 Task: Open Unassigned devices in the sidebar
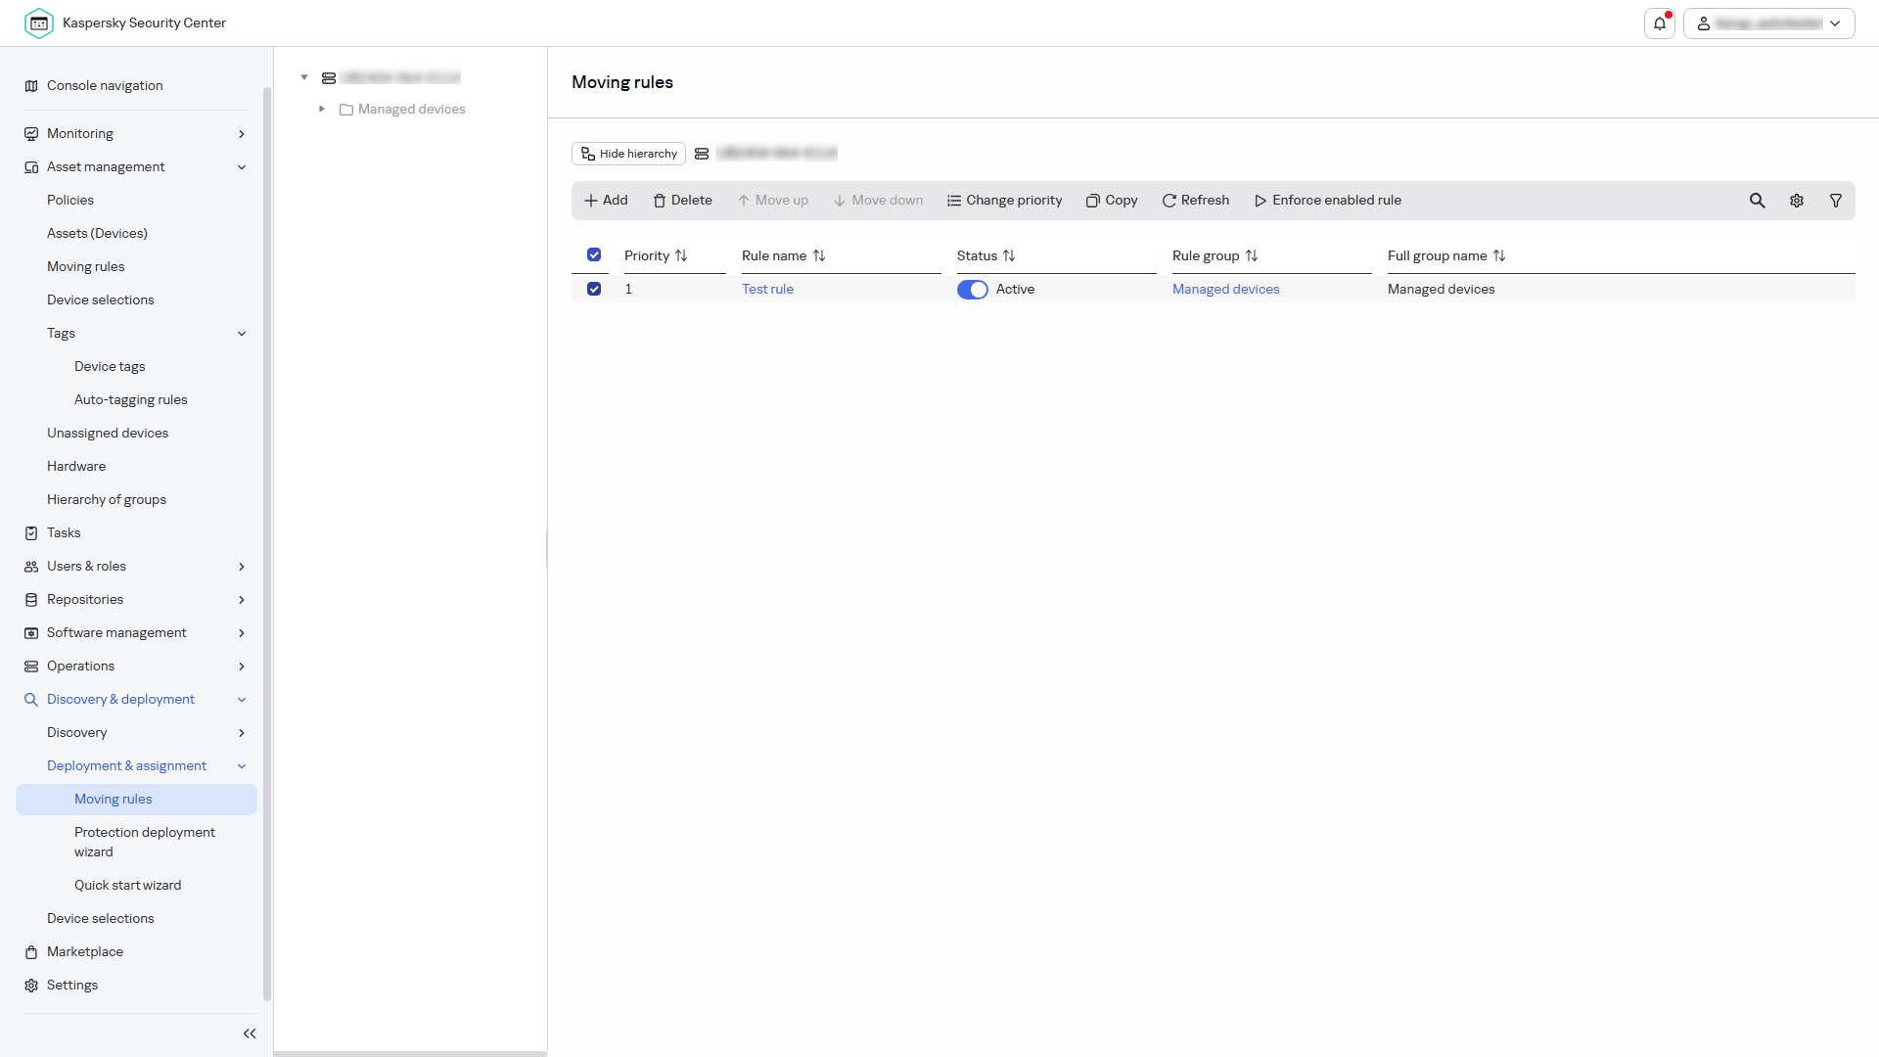(x=108, y=433)
